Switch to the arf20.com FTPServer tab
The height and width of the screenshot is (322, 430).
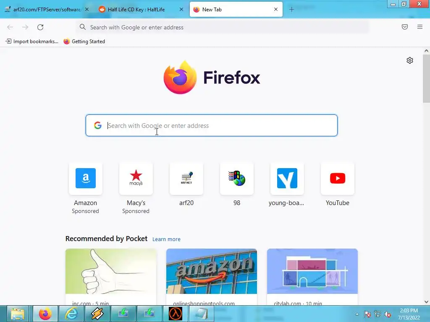47,9
